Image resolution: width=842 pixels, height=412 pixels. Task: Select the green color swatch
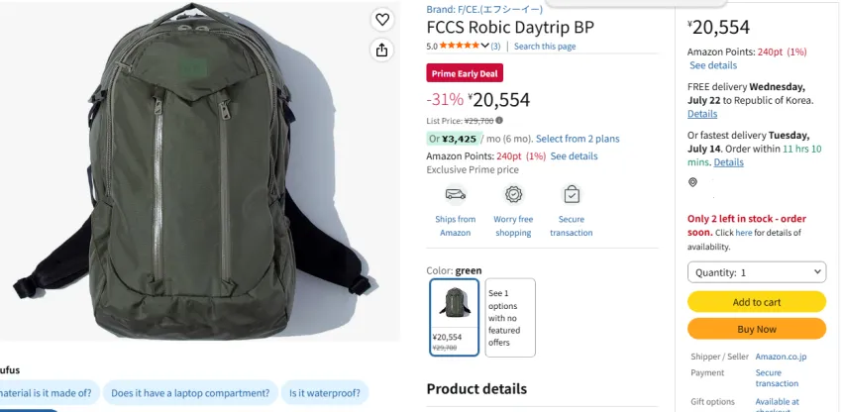[455, 317]
